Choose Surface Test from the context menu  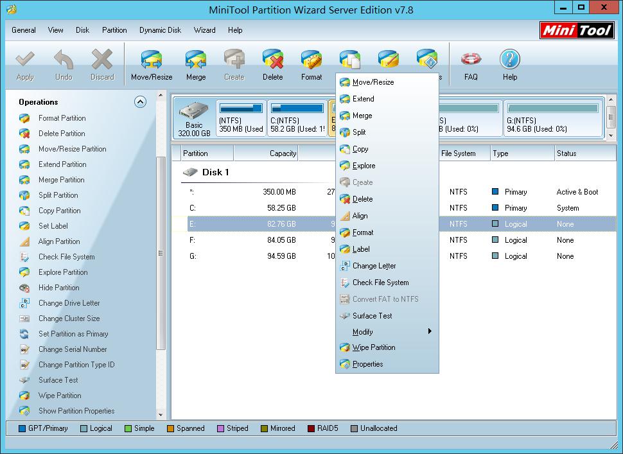click(387, 316)
